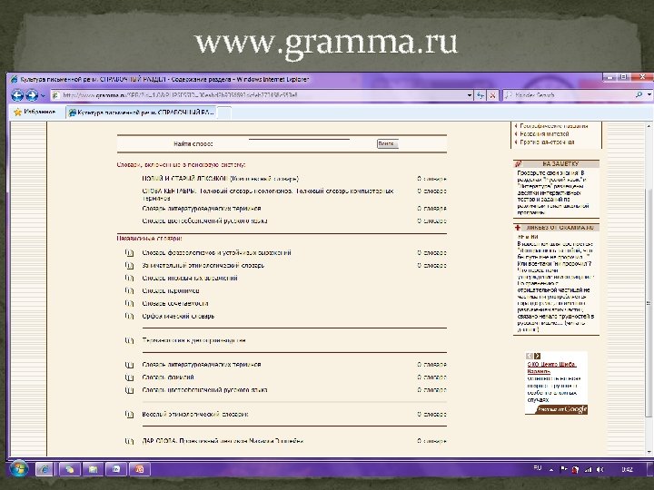This screenshot has height=490, width=654.
Task: Click the Yandex Search box
Action: pos(570,95)
